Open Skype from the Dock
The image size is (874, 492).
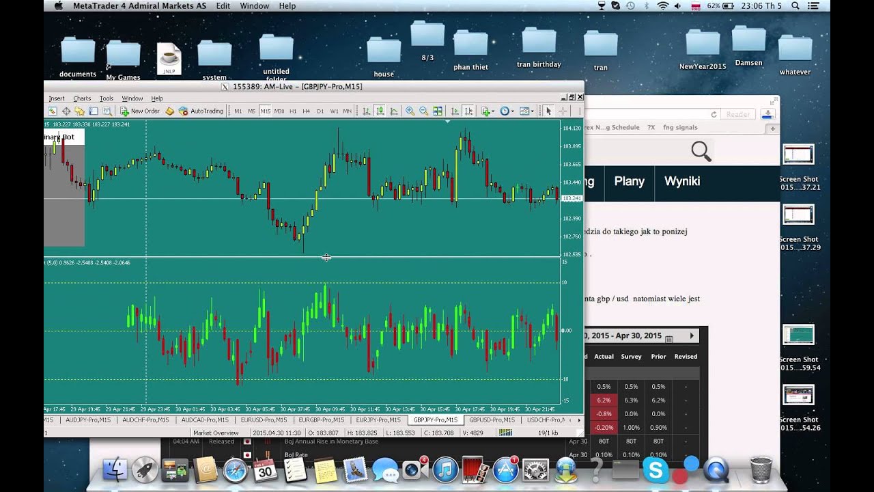click(655, 470)
